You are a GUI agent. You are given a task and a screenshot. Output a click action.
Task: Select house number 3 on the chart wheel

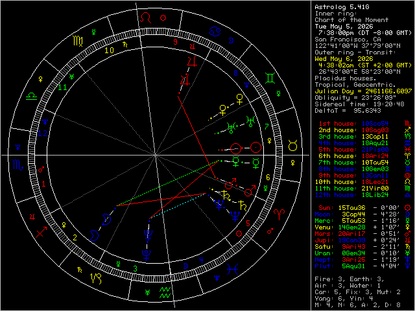click(x=136, y=269)
